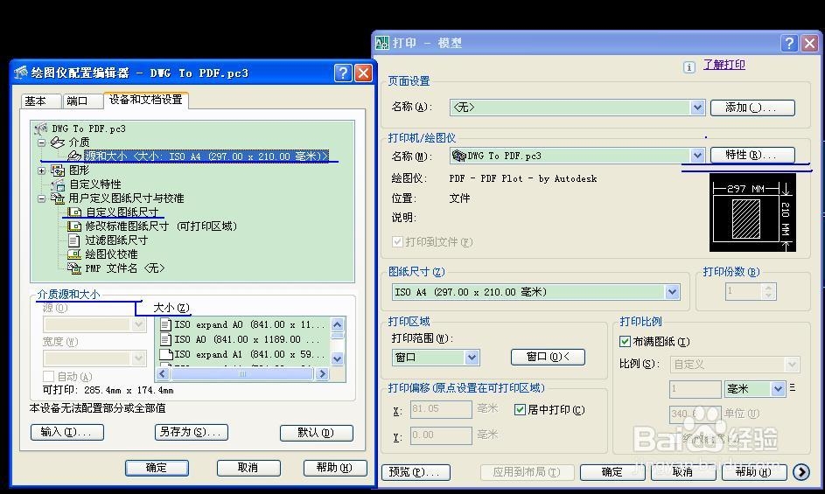Image resolution: width=825 pixels, height=494 pixels.
Task: Click the ISO A0 paper icon in size list
Action: pyautogui.click(x=165, y=339)
